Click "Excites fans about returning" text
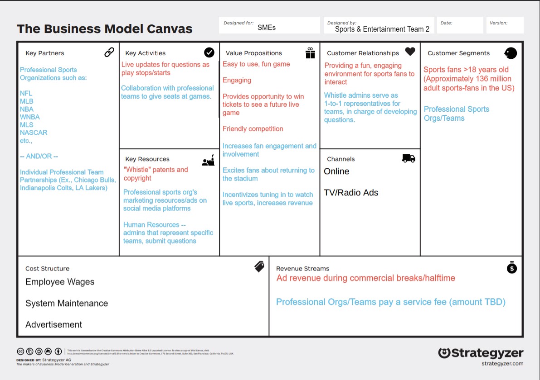540x380 pixels. 268,174
